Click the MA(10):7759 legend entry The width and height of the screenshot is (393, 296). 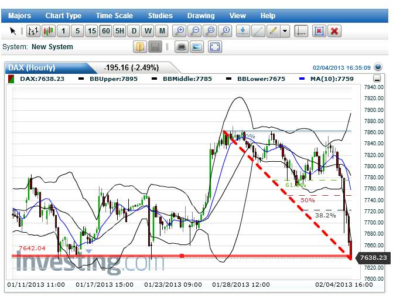(x=332, y=79)
